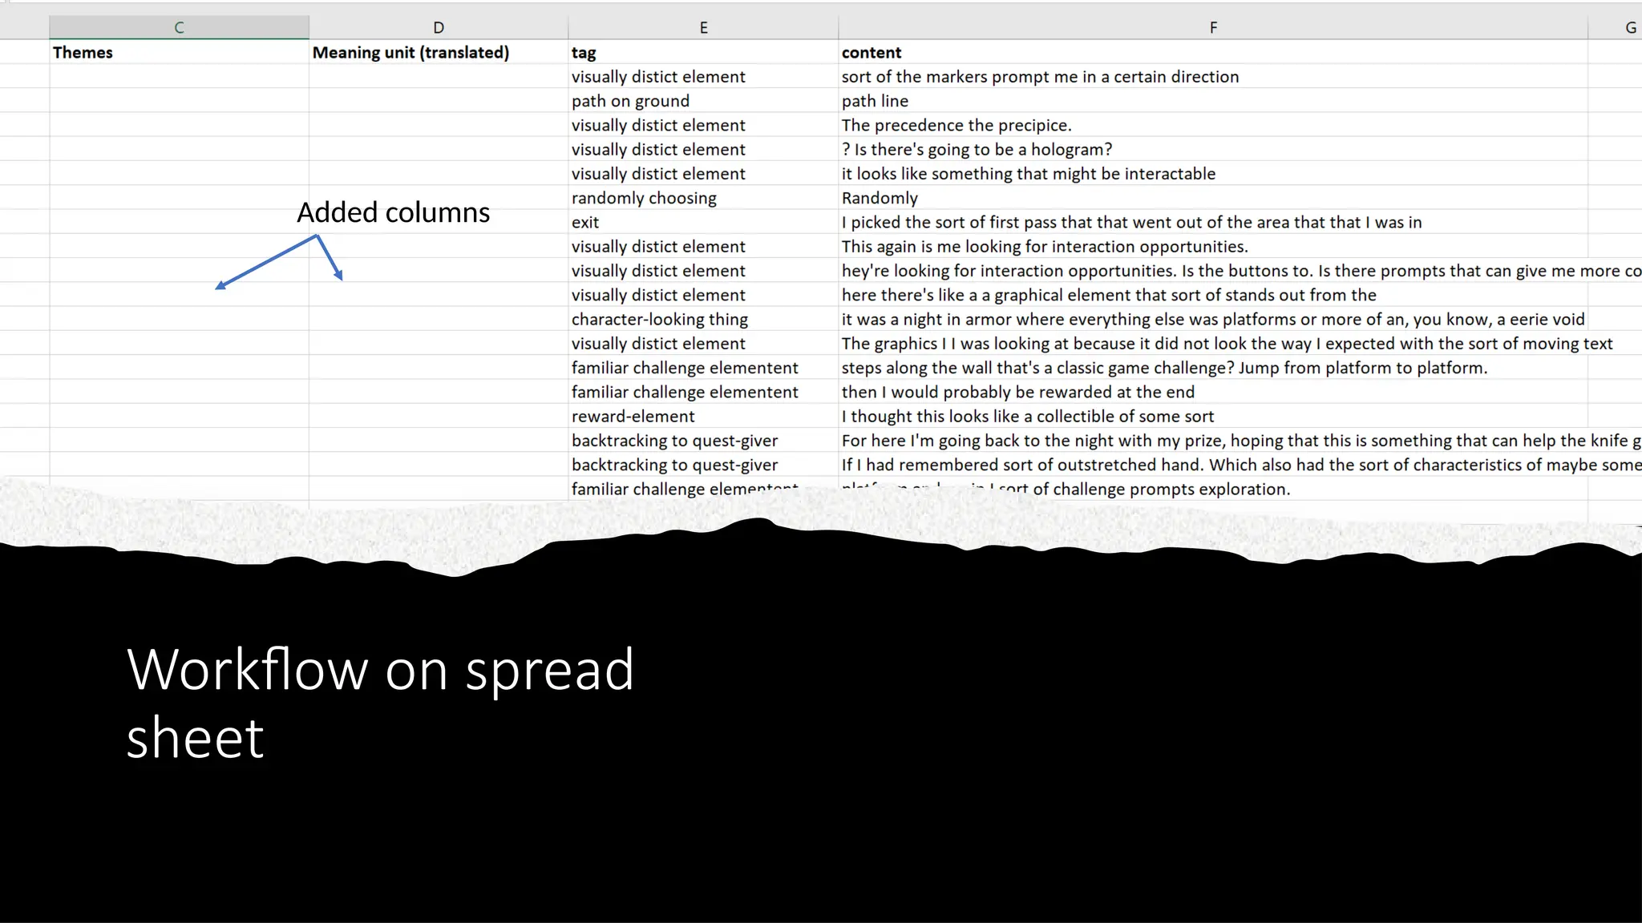1642x923 pixels.
Task: Select the 'reward-element' tag cell
Action: (703, 416)
